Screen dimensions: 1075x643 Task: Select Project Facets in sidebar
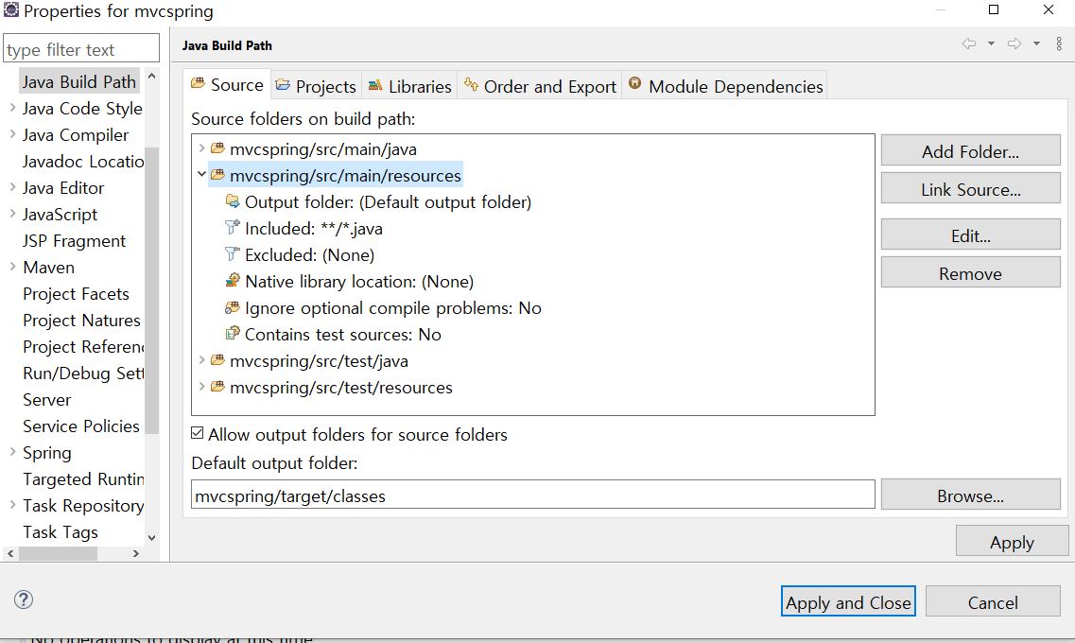point(76,293)
